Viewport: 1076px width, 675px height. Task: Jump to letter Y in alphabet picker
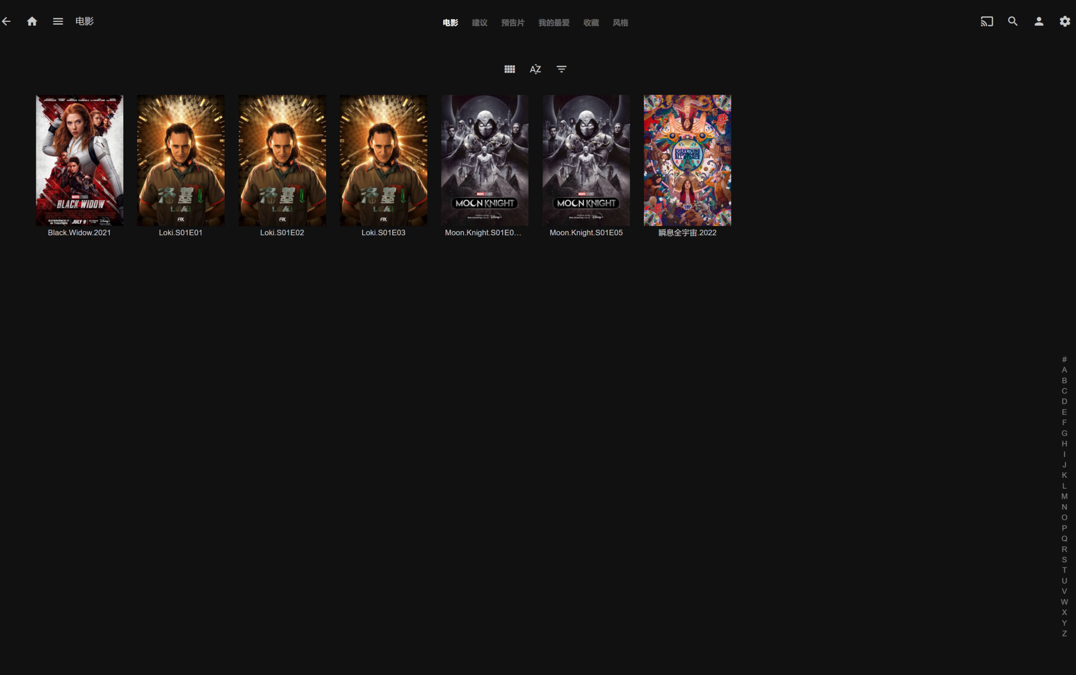click(1064, 623)
